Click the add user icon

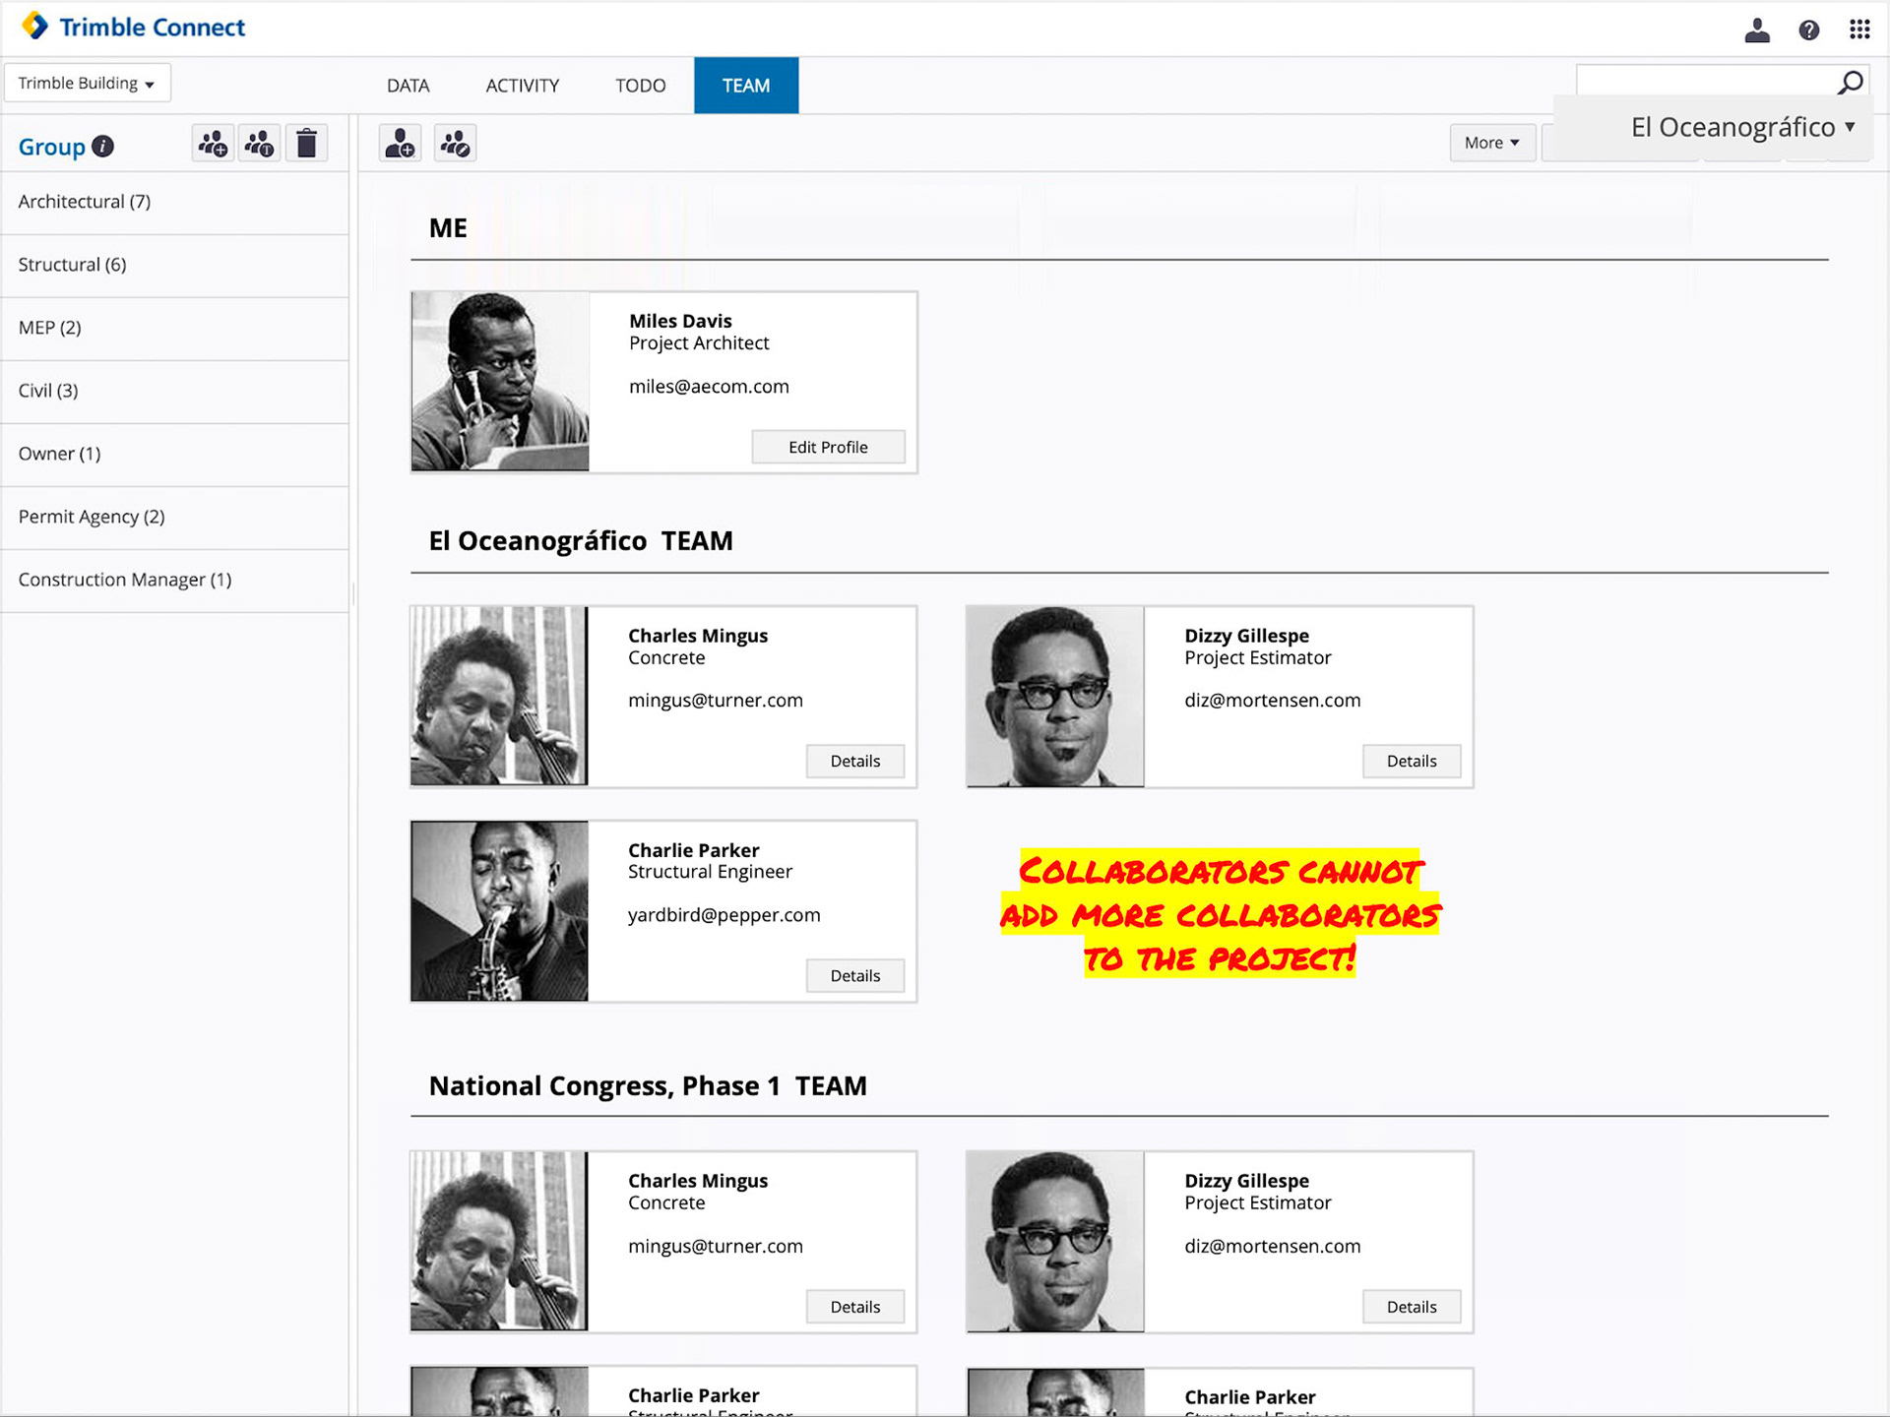(x=401, y=145)
